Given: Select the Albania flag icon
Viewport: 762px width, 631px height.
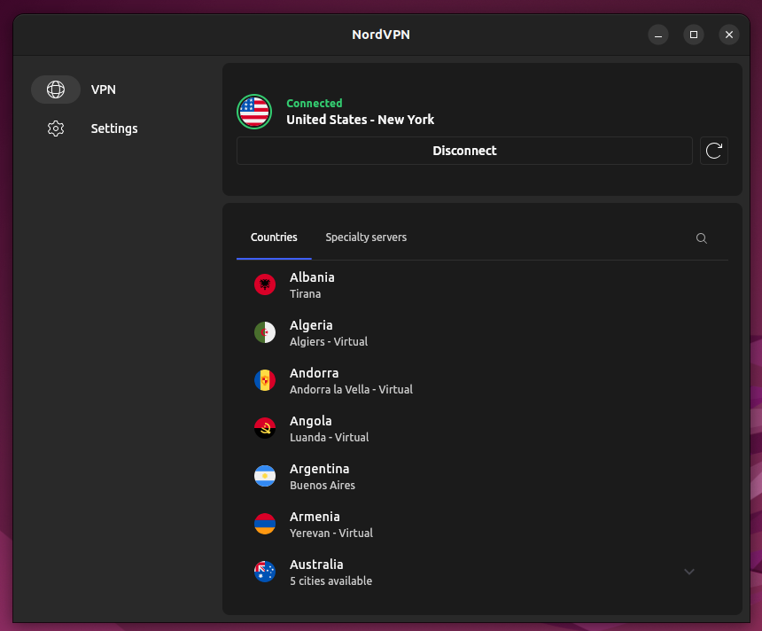Looking at the screenshot, I should click(265, 285).
